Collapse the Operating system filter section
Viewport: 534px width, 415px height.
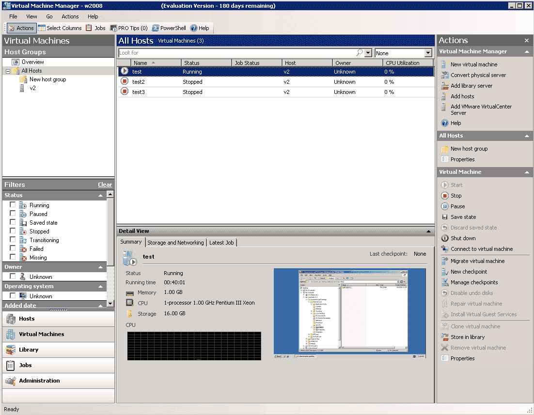(100, 286)
